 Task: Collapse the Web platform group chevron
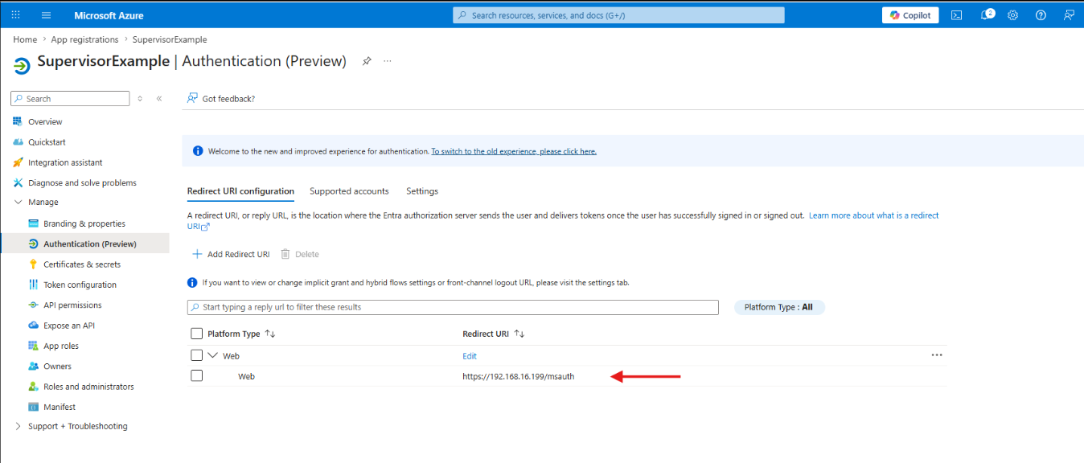coord(213,355)
